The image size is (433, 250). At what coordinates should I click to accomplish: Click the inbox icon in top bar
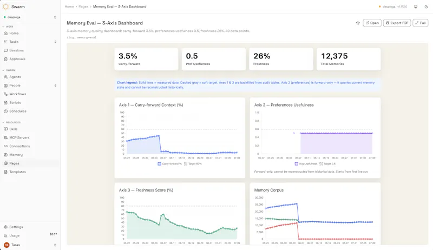(416, 6)
